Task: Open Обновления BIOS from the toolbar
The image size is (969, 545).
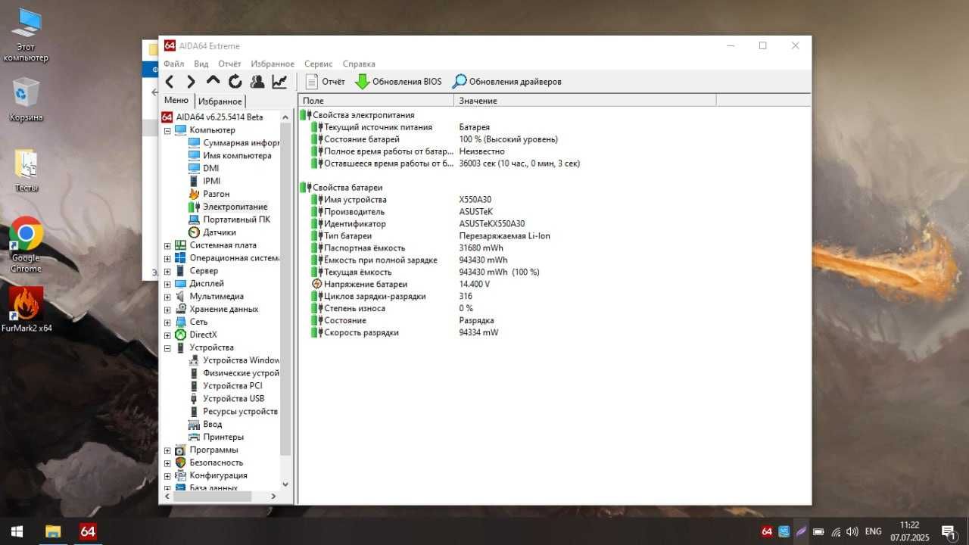Action: coord(398,82)
